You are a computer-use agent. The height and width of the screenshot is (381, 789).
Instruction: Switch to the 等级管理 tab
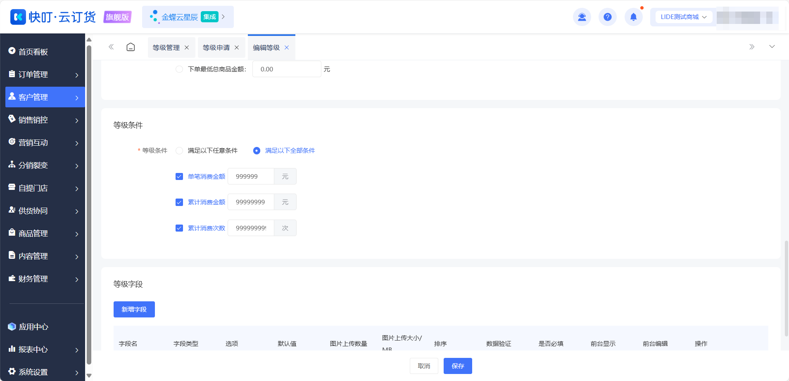click(x=166, y=47)
